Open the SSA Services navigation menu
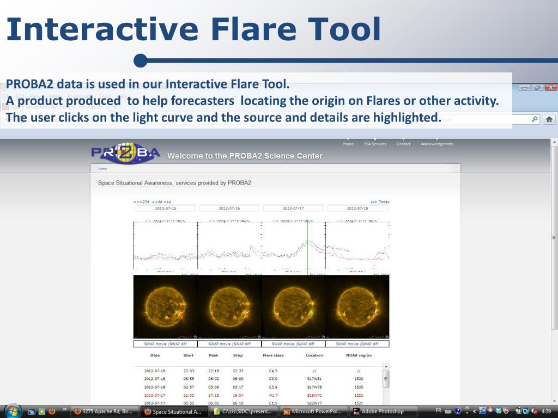The width and height of the screenshot is (558, 418). tap(375, 144)
